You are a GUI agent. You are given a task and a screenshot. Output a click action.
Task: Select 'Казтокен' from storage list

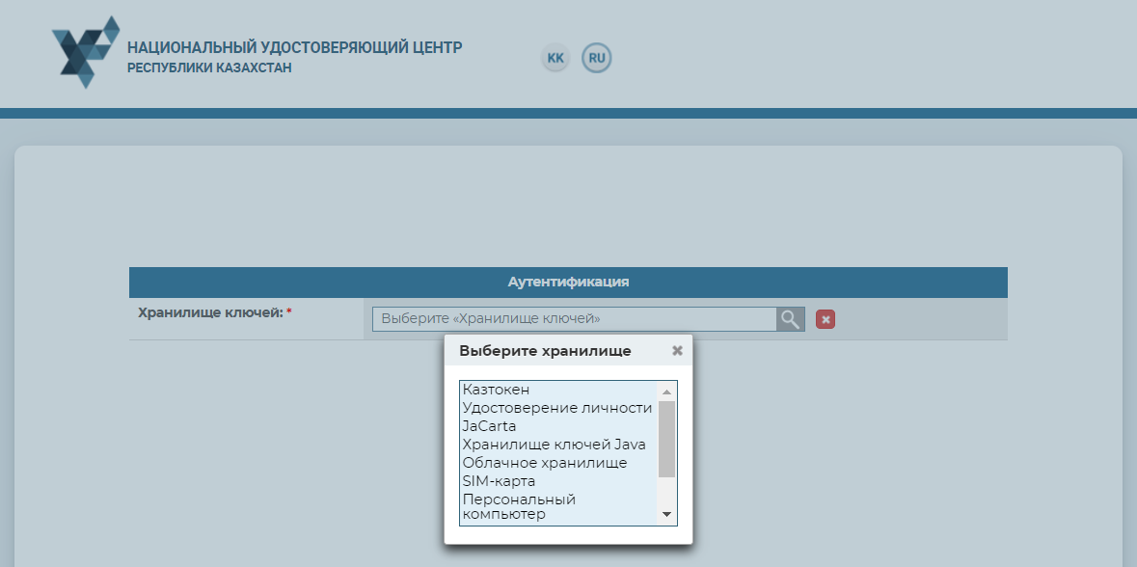pyautogui.click(x=496, y=390)
